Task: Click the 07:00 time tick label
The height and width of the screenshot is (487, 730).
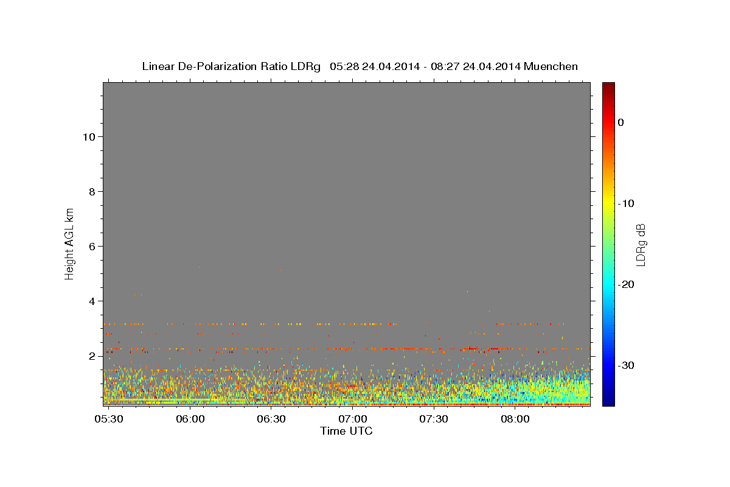Action: point(352,419)
